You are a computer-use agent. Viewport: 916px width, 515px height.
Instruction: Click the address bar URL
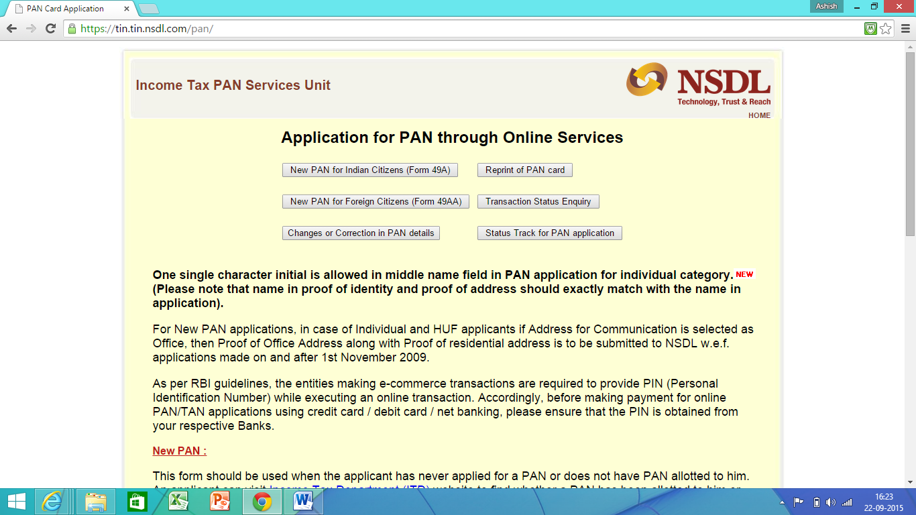(x=147, y=29)
